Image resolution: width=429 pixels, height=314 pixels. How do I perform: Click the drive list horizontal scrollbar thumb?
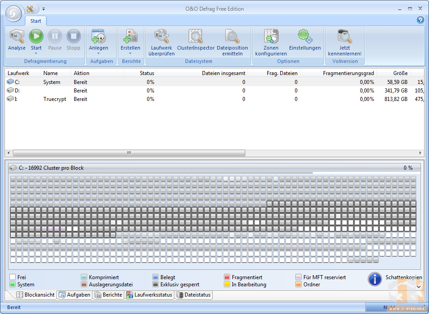coord(129,153)
